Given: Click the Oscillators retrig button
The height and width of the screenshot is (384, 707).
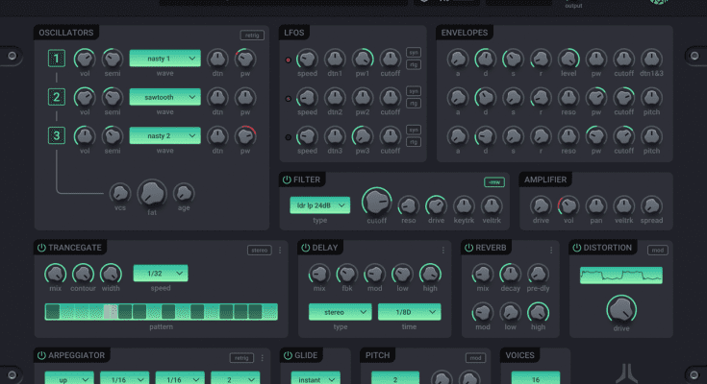Looking at the screenshot, I should pos(252,36).
